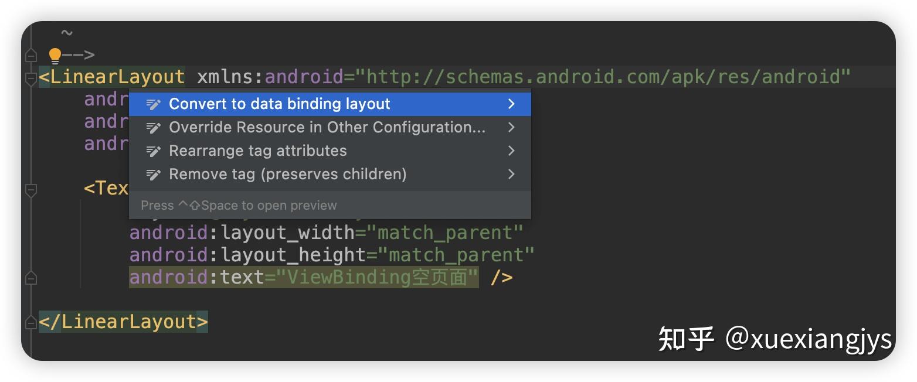Click the icon beside Convert to data binding layout

coord(154,104)
